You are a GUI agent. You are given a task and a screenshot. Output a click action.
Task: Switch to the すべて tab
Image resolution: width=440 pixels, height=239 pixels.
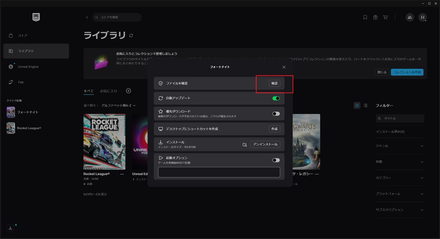point(88,91)
